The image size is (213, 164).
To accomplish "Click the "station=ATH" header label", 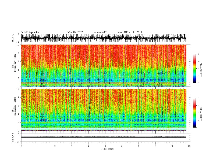I will pyautogui.click(x=100, y=32).
